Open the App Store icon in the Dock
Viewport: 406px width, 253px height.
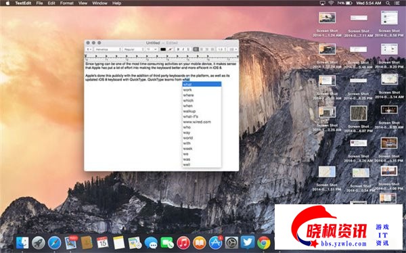point(215,243)
